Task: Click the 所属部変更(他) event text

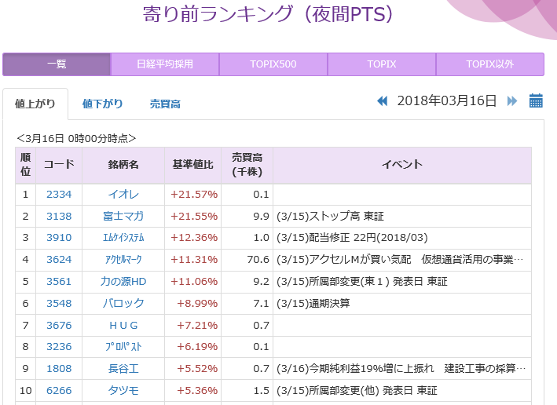Action: coord(357,390)
